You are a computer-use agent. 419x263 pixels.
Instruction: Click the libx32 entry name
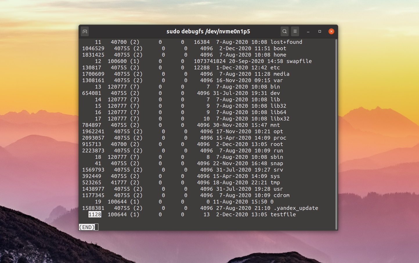pos(280,119)
